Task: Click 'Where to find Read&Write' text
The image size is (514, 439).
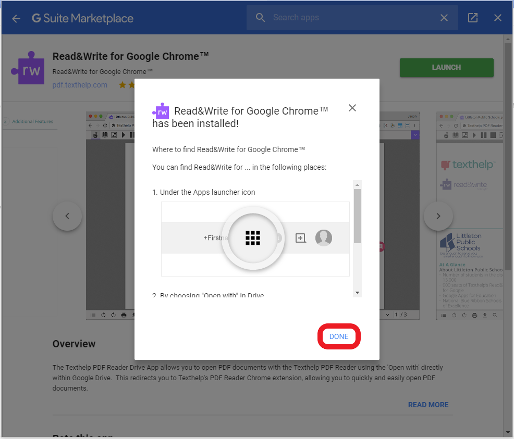Action: pyautogui.click(x=228, y=149)
